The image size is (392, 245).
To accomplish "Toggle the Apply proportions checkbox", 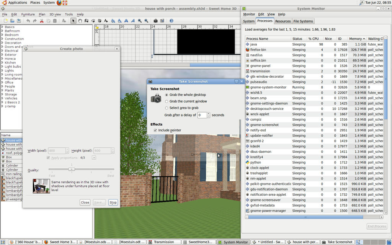I will click(48, 158).
